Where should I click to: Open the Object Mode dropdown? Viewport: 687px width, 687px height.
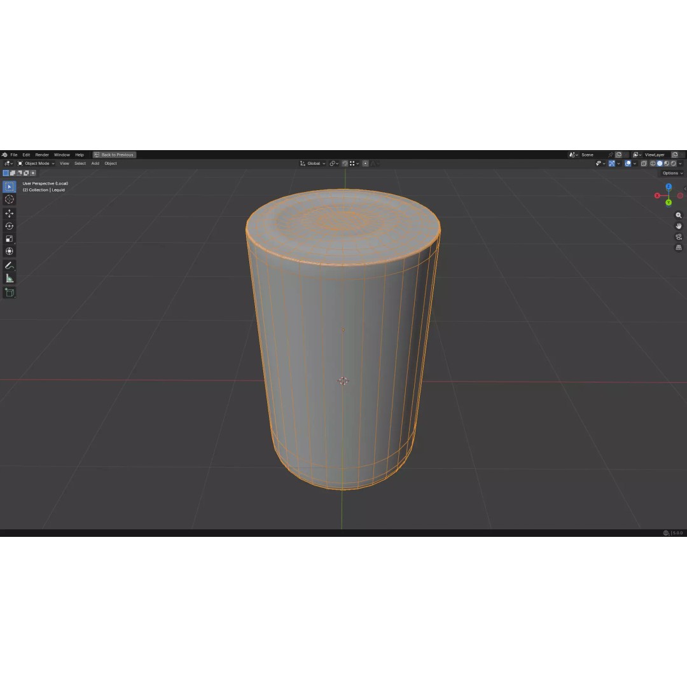point(36,163)
